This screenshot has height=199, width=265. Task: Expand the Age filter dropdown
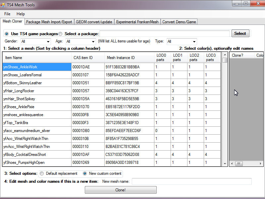click(x=80, y=41)
